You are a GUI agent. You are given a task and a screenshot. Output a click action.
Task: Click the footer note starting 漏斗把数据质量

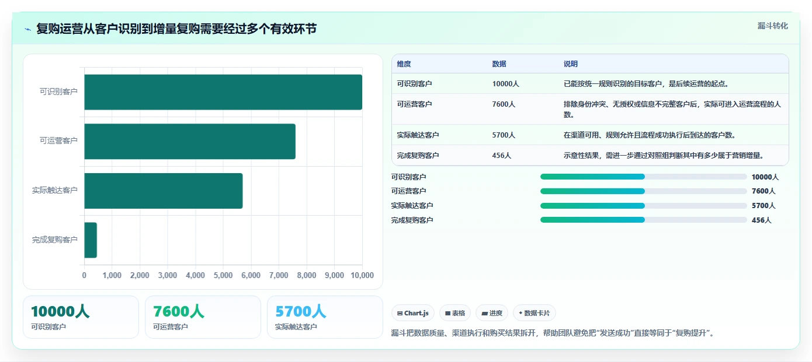[553, 333]
